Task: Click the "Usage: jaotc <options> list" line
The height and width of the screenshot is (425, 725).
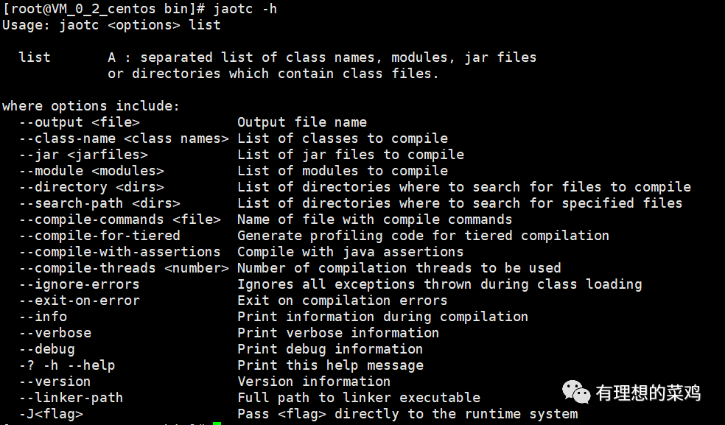Action: (x=111, y=25)
